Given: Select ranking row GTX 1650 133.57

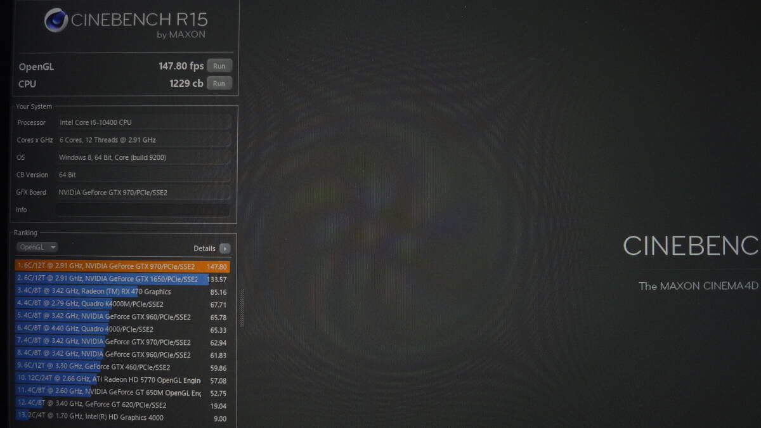Looking at the screenshot, I should tap(123, 279).
